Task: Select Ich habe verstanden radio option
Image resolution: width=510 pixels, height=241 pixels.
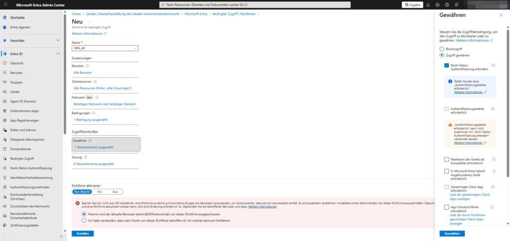Action: click(x=84, y=221)
